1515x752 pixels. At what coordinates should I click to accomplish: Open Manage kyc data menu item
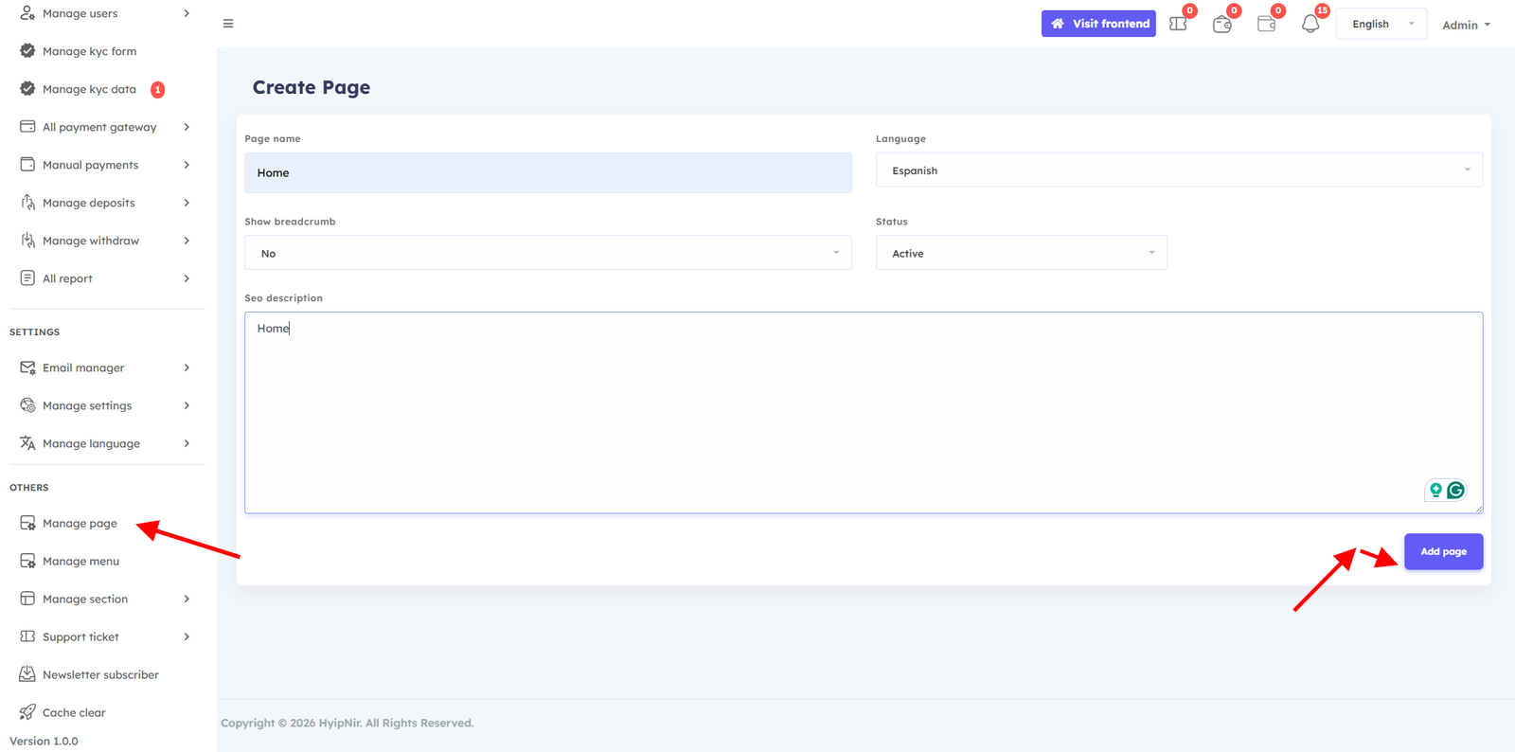point(89,89)
